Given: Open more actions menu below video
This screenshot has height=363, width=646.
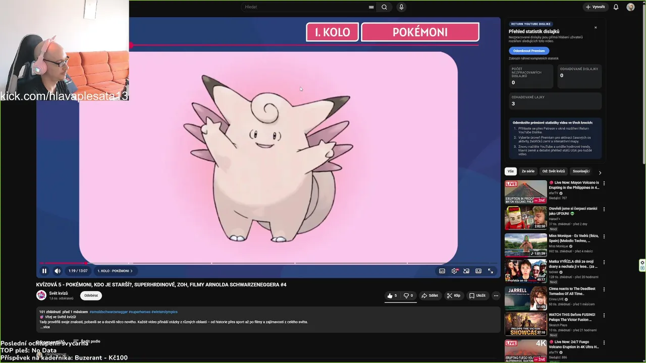Looking at the screenshot, I should click(496, 295).
